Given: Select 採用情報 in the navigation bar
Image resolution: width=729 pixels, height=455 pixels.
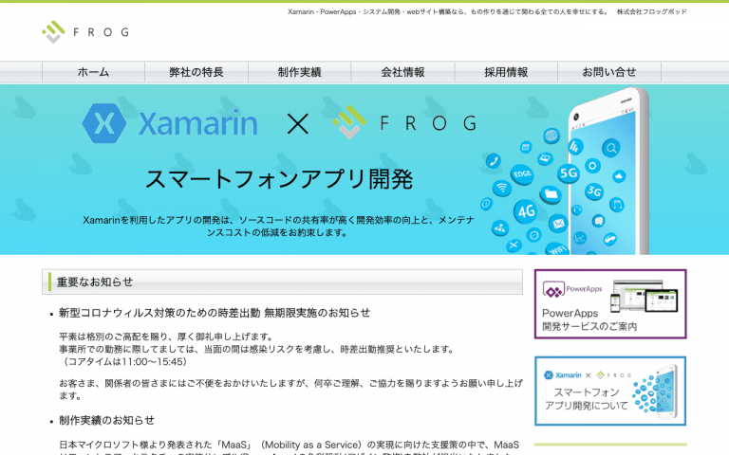Looking at the screenshot, I should coord(506,72).
